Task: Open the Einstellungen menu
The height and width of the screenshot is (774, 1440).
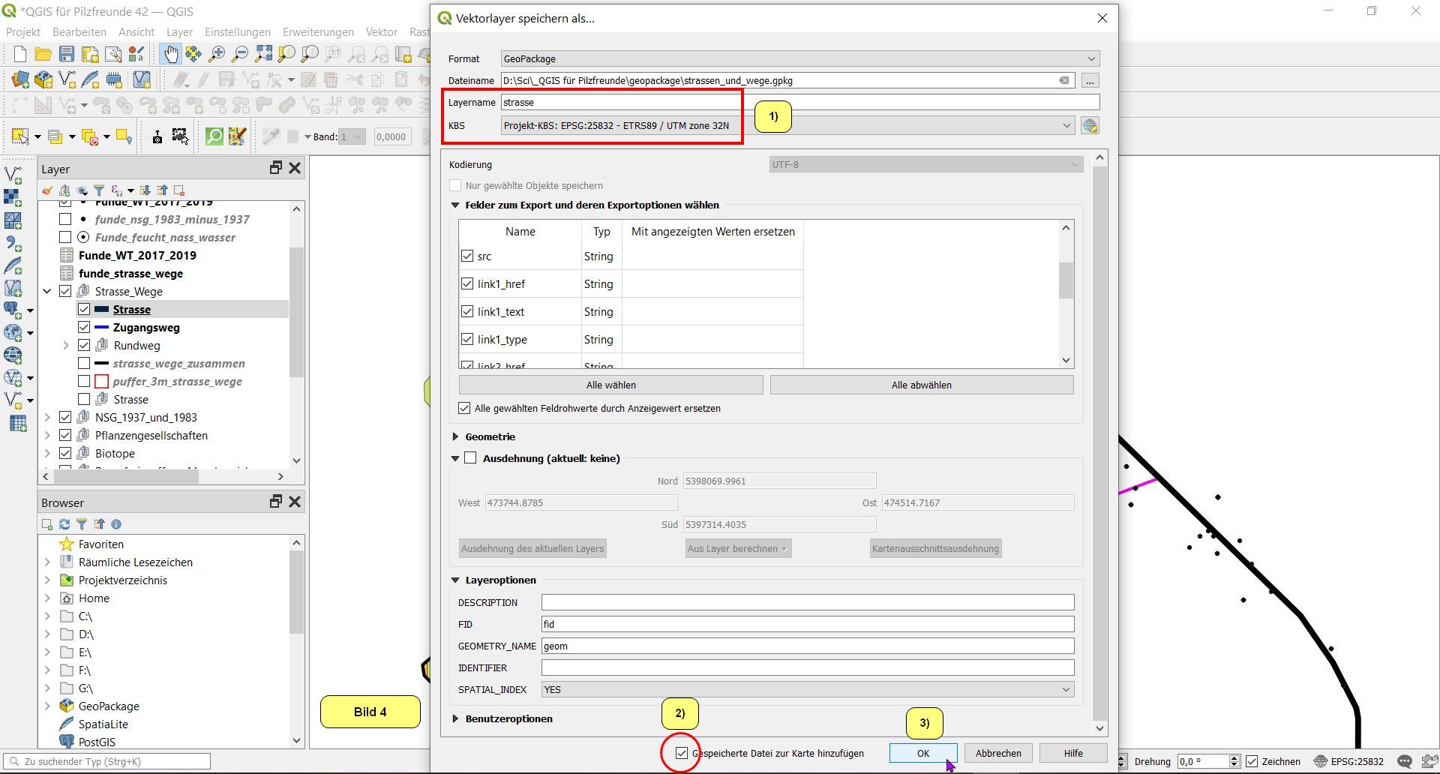Action: point(237,32)
